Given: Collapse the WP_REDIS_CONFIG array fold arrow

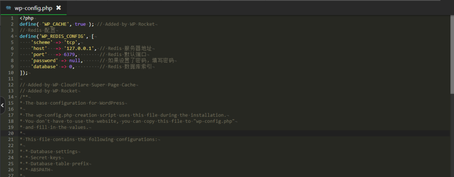Looking at the screenshot, I should coord(16,36).
